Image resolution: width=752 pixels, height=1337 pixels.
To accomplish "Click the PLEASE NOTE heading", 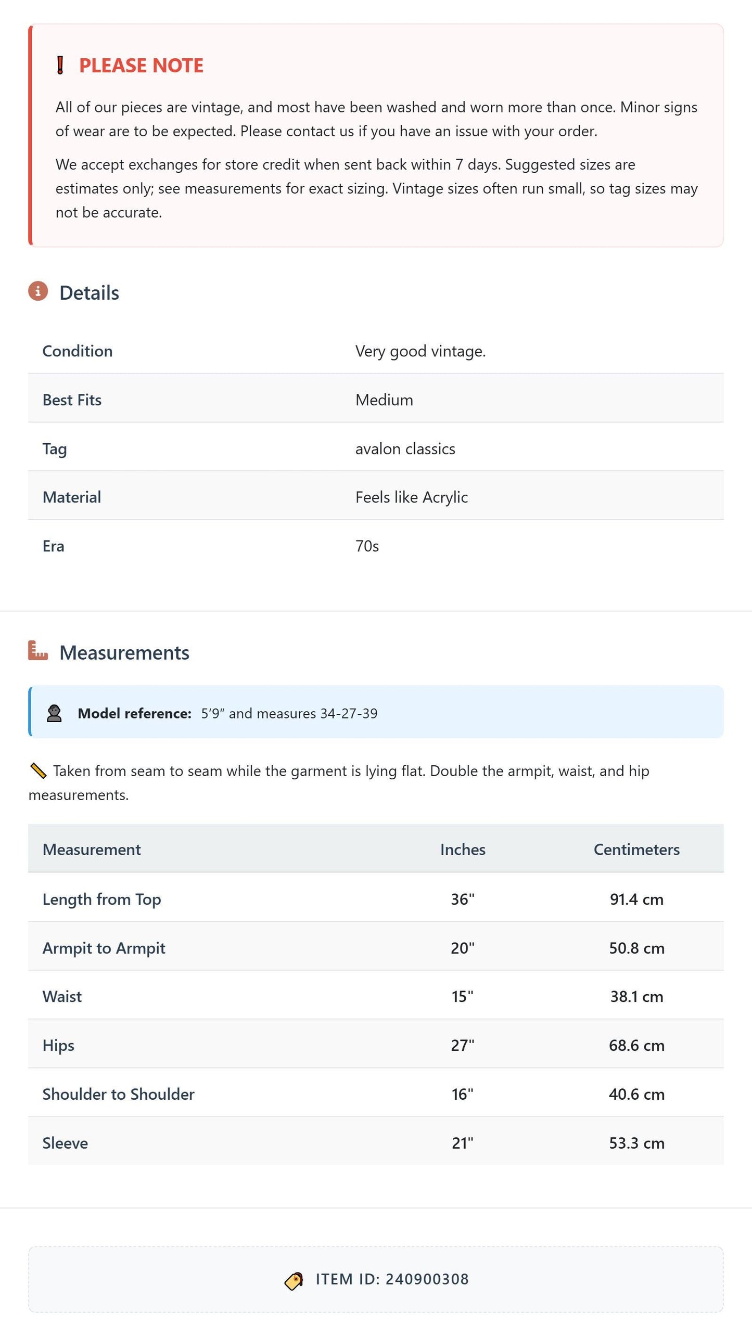I will (x=141, y=66).
